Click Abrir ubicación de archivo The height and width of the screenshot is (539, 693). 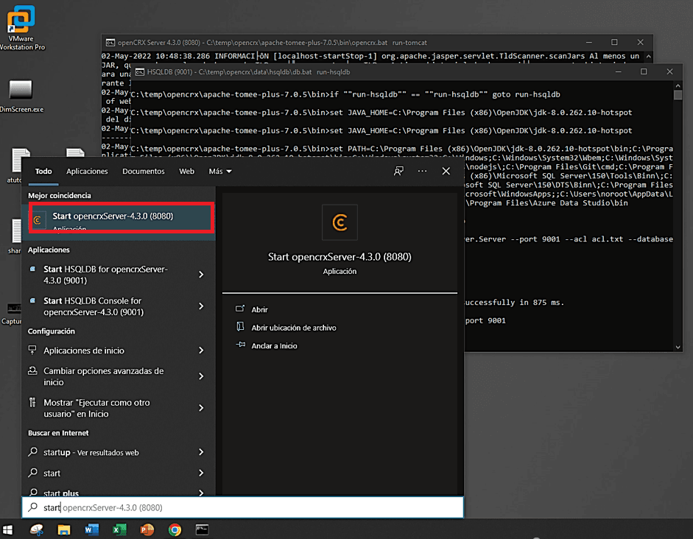pos(293,328)
